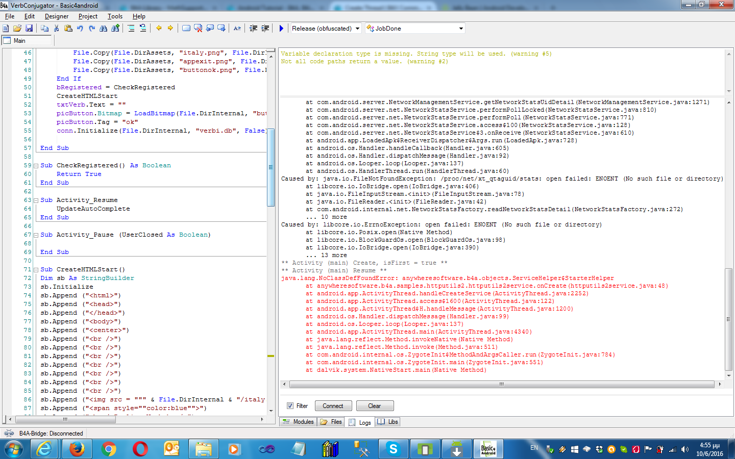735x459 pixels.
Task: Click the expand-all regions toolbar icon
Action: (143, 29)
